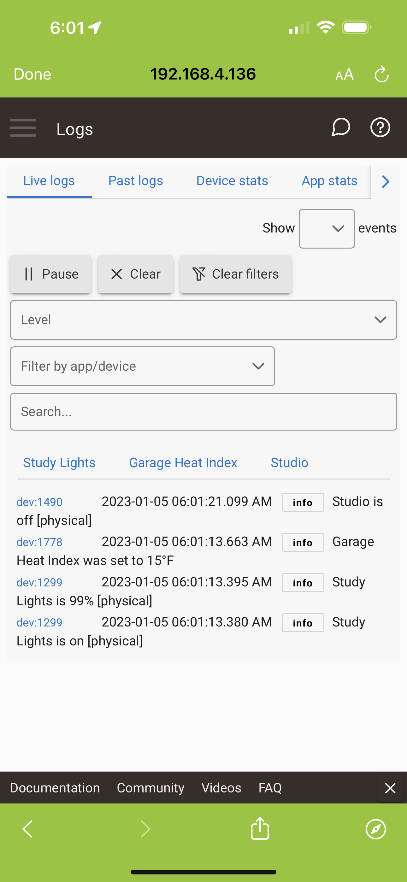This screenshot has height=882, width=407.
Task: Open the hamburger navigation menu
Action: [x=23, y=128]
